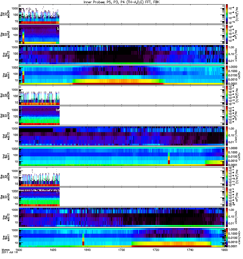The image size is (243, 259).
Task: Click the color bar beside tha fff scm3
Action: click(x=227, y=34)
